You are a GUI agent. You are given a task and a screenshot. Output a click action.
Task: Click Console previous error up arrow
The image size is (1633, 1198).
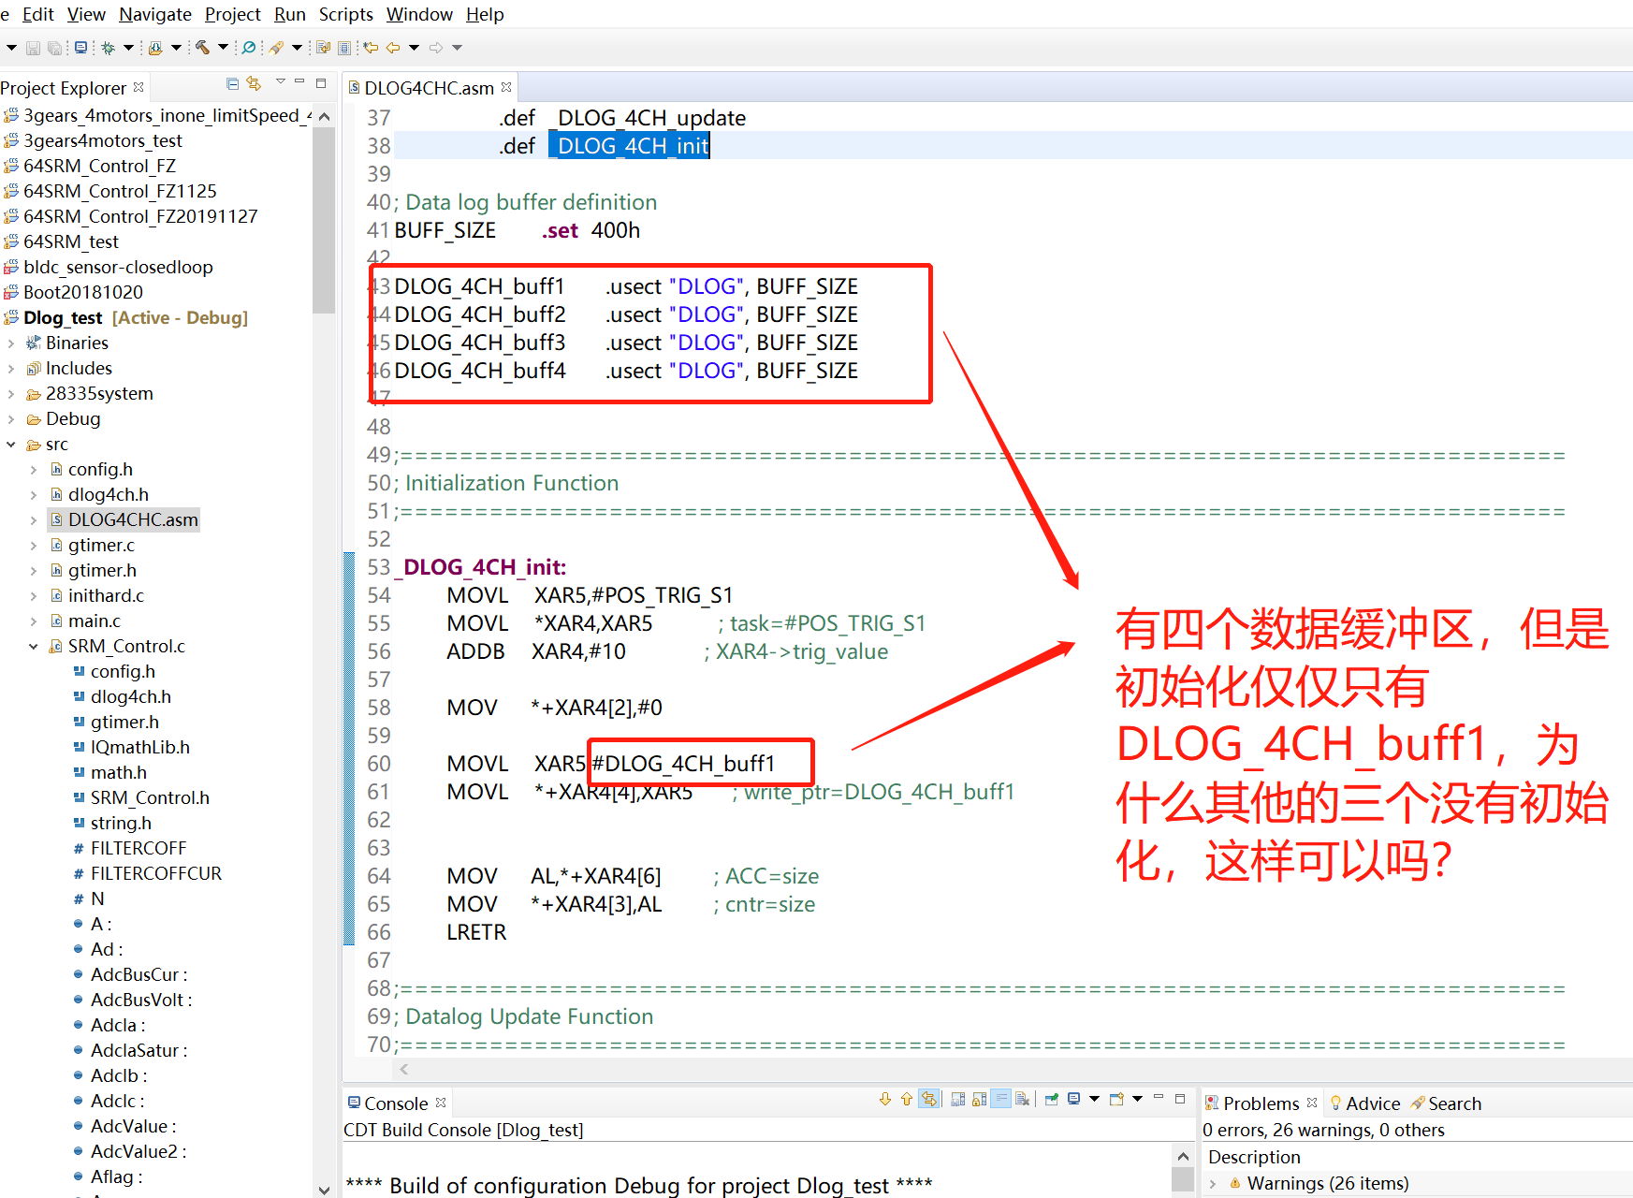[x=907, y=1099]
